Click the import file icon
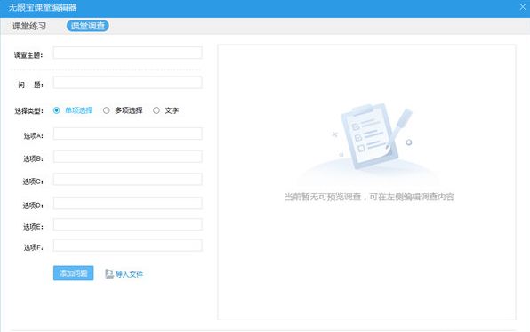This screenshot has height=332, width=530. coord(109,274)
